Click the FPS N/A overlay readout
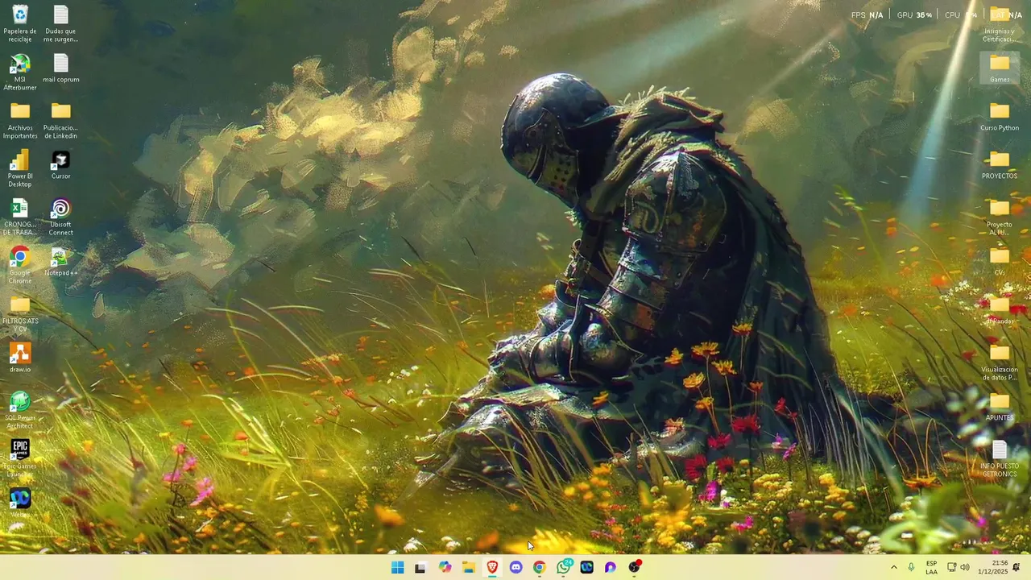Viewport: 1031px width, 580px height. [x=867, y=15]
